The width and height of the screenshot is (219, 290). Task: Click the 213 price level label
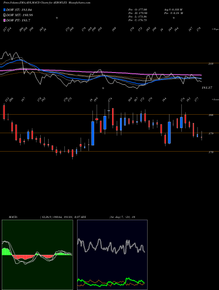(211, 64)
